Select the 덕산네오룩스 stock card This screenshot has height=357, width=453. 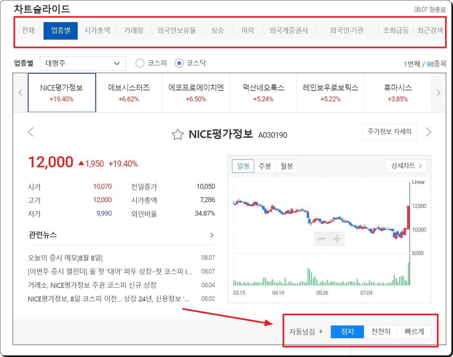point(263,93)
